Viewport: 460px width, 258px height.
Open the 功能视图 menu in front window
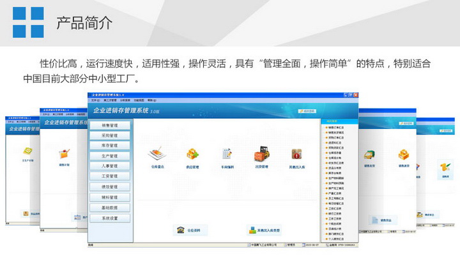coord(139,100)
